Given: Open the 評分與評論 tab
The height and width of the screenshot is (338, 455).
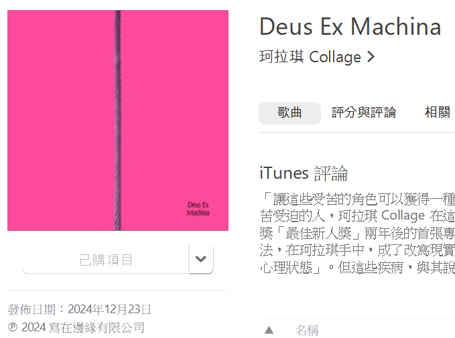Looking at the screenshot, I should (364, 113).
